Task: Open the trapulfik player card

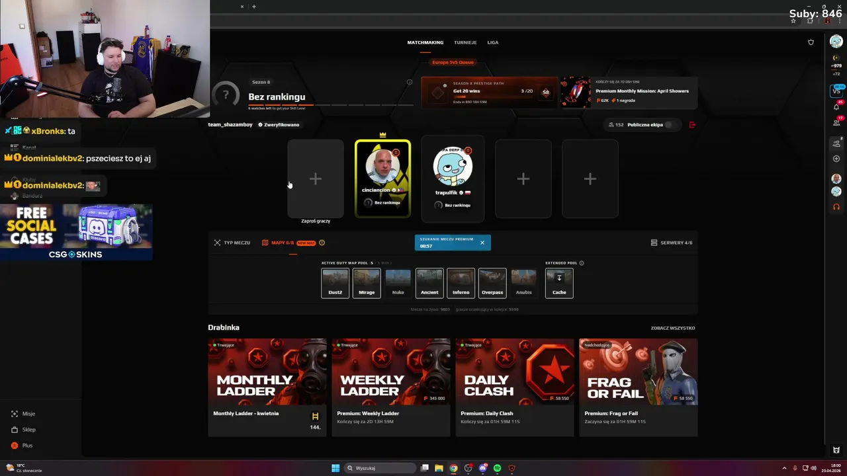Action: pyautogui.click(x=453, y=178)
